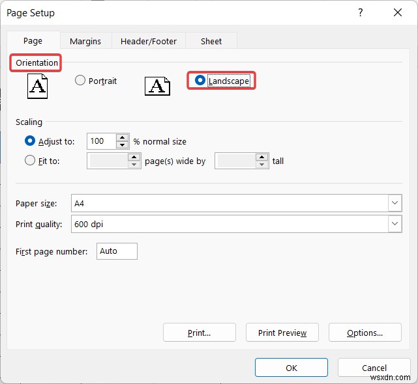Click the portrait orientation page icon
The image size is (418, 384).
click(x=37, y=86)
